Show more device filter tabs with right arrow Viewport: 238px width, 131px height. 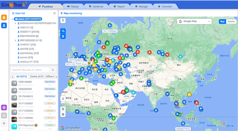[x=56, y=77]
